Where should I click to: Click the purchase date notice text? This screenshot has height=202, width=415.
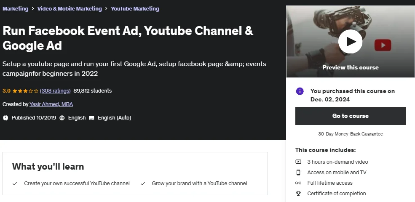pos(353,95)
